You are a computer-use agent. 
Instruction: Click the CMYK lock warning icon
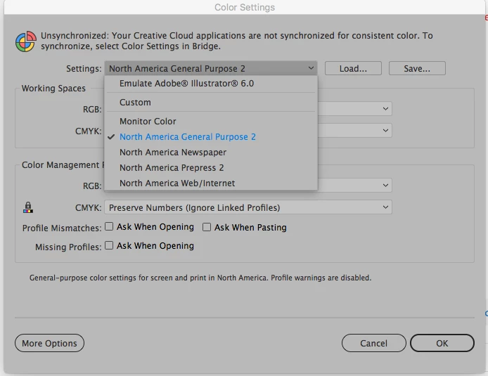tap(28, 207)
